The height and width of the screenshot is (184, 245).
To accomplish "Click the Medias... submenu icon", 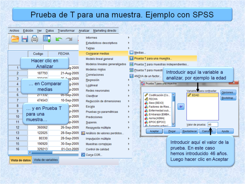I will tap(131, 53).
